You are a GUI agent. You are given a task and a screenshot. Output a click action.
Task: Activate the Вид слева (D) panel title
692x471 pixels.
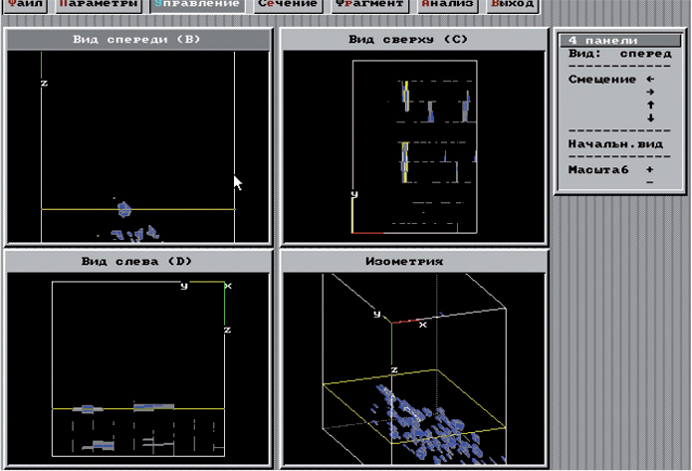pyautogui.click(x=138, y=261)
